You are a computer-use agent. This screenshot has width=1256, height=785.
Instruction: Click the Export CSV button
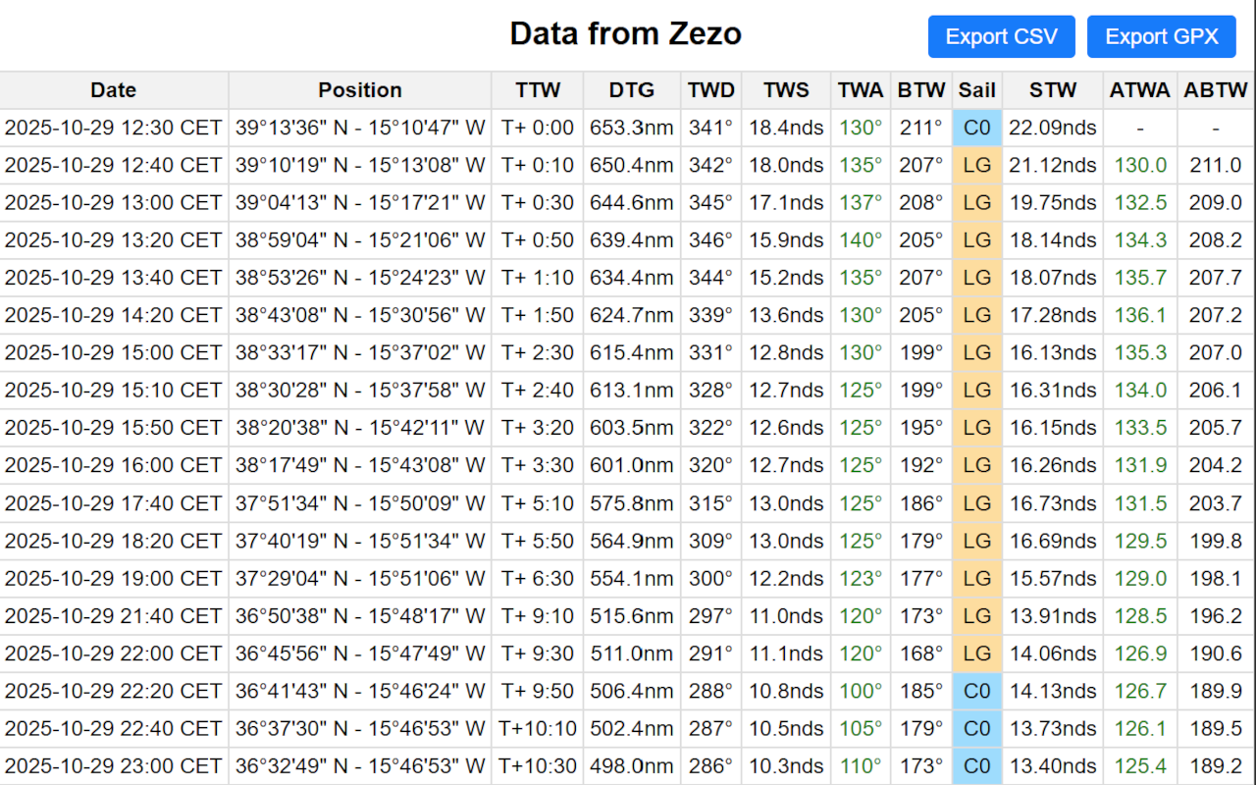click(x=1002, y=37)
